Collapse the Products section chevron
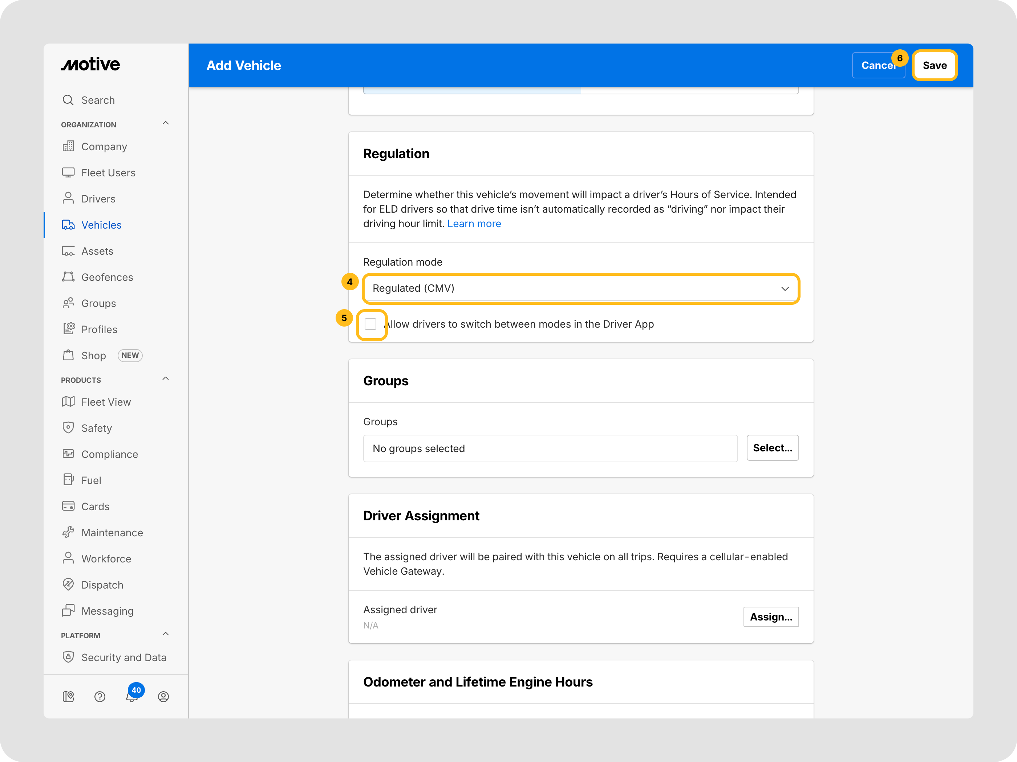This screenshot has width=1017, height=762. tap(166, 379)
